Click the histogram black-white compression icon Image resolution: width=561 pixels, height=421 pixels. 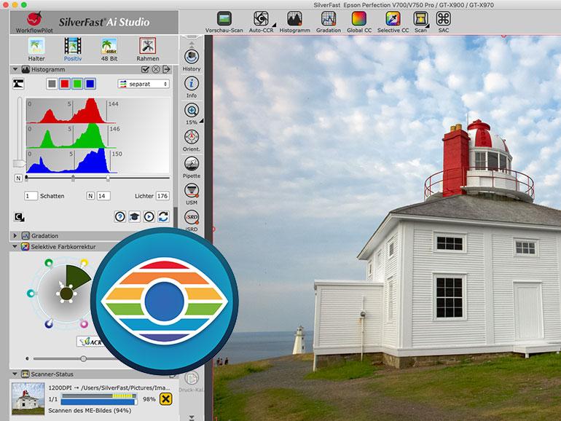click(x=18, y=84)
